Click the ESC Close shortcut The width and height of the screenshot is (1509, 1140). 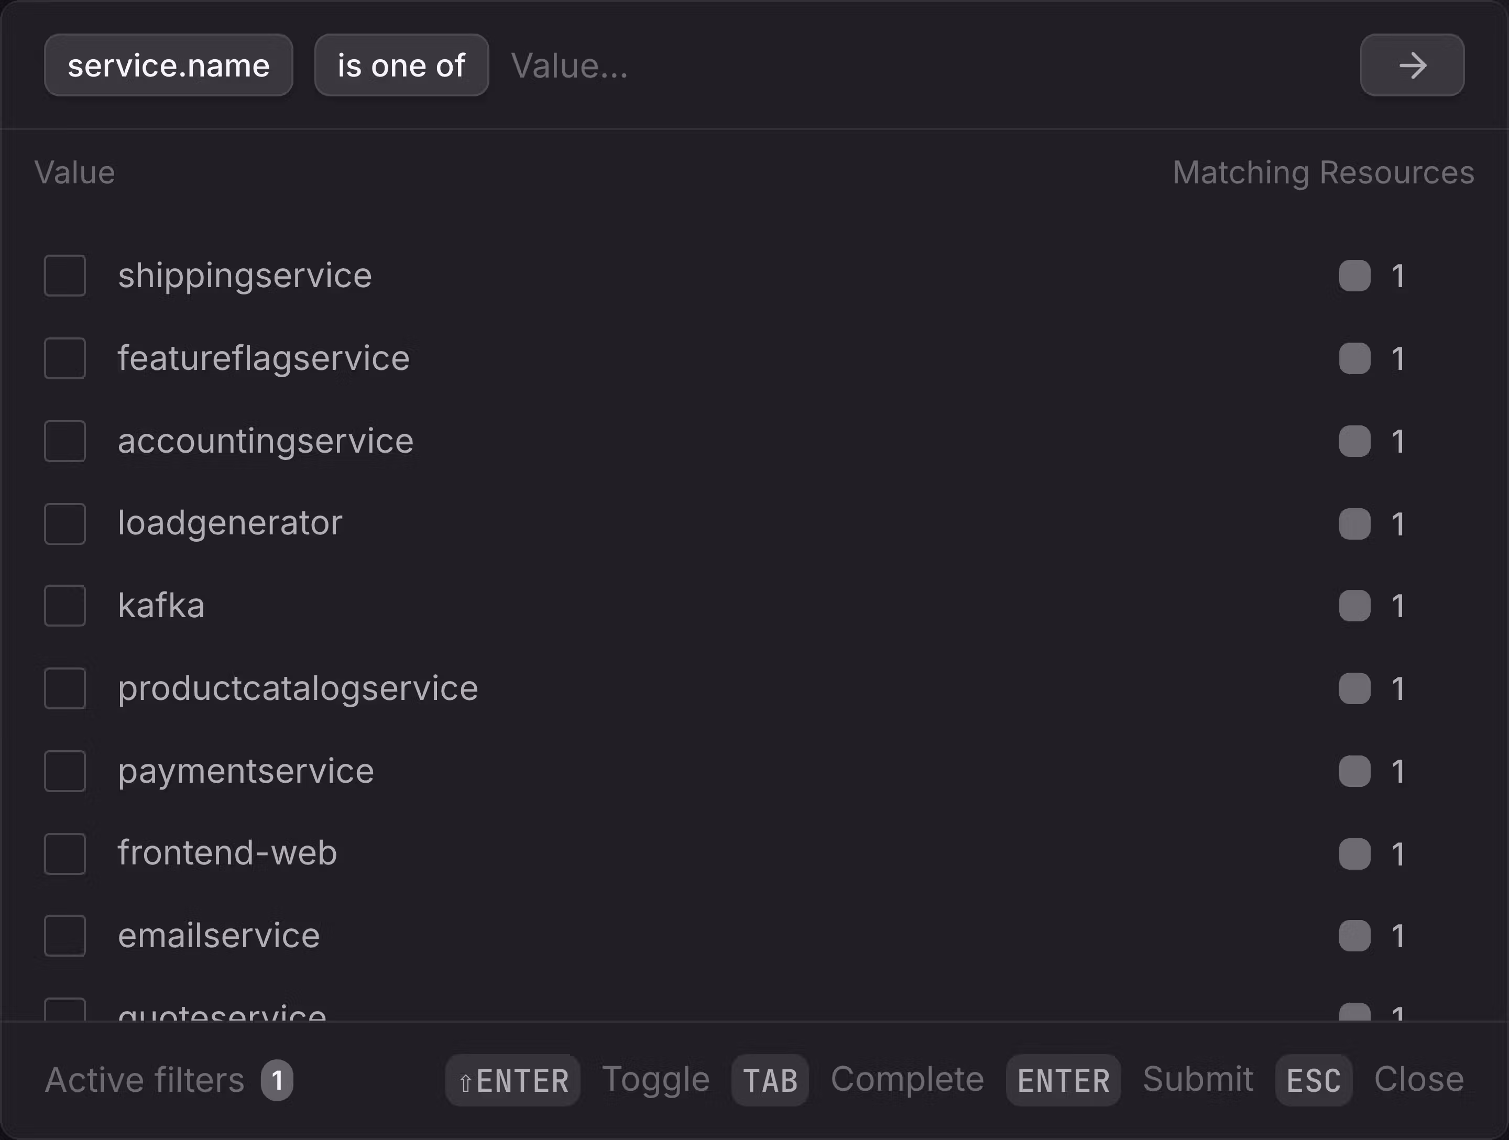click(x=1313, y=1080)
